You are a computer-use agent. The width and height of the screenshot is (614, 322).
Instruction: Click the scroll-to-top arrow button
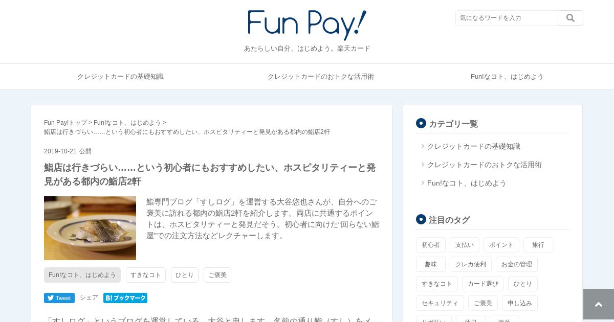(599, 304)
